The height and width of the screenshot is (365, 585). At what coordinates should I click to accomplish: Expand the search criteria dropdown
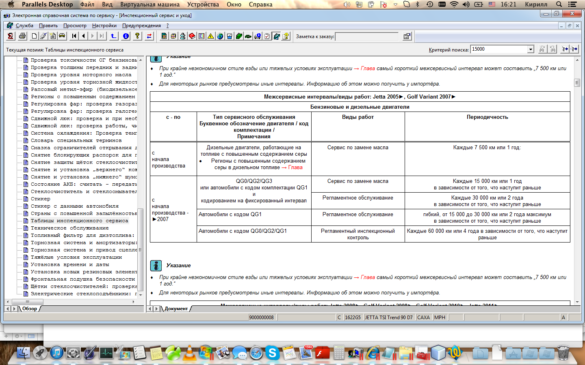pyautogui.click(x=530, y=49)
